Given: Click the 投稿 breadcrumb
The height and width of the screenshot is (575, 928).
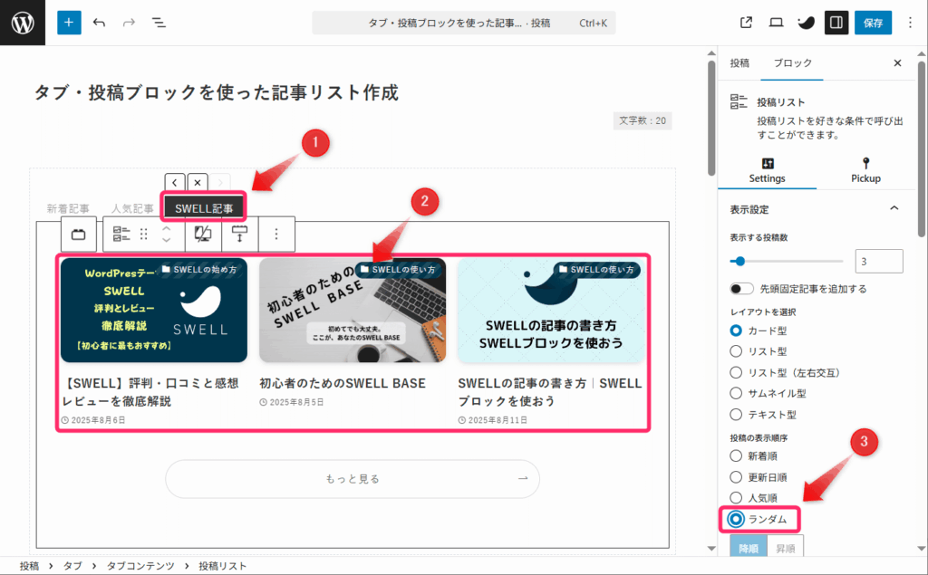Looking at the screenshot, I should click(x=29, y=566).
